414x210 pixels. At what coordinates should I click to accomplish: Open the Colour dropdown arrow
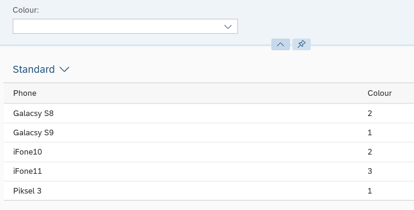coord(228,26)
